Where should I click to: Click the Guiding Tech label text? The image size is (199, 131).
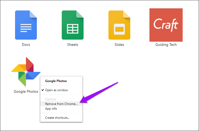166,45
